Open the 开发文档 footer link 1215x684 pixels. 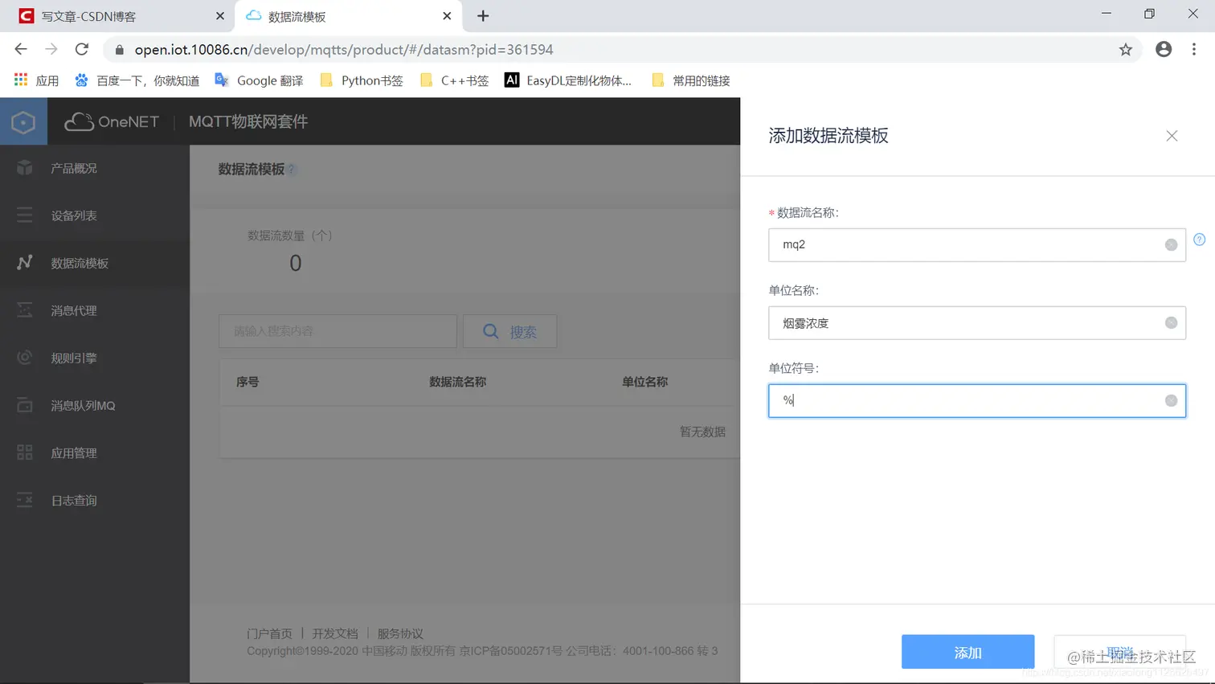point(335,633)
